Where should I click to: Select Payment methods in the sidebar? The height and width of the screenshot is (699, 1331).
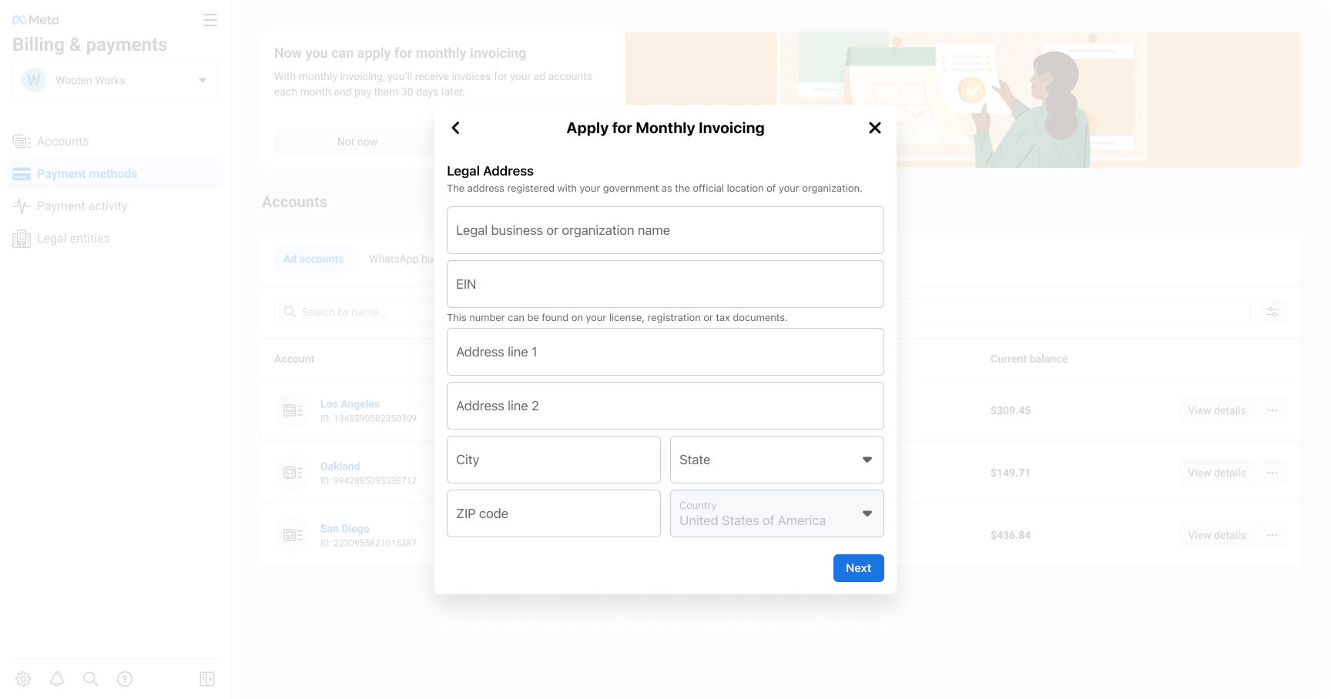[115, 174]
